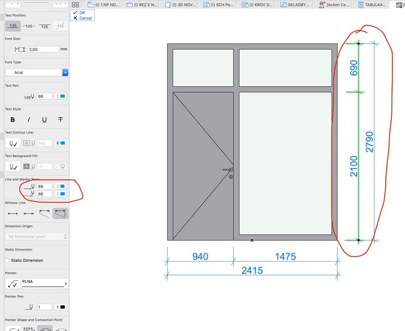Select the 2415 dimension text
405x331 pixels.
[x=252, y=271]
